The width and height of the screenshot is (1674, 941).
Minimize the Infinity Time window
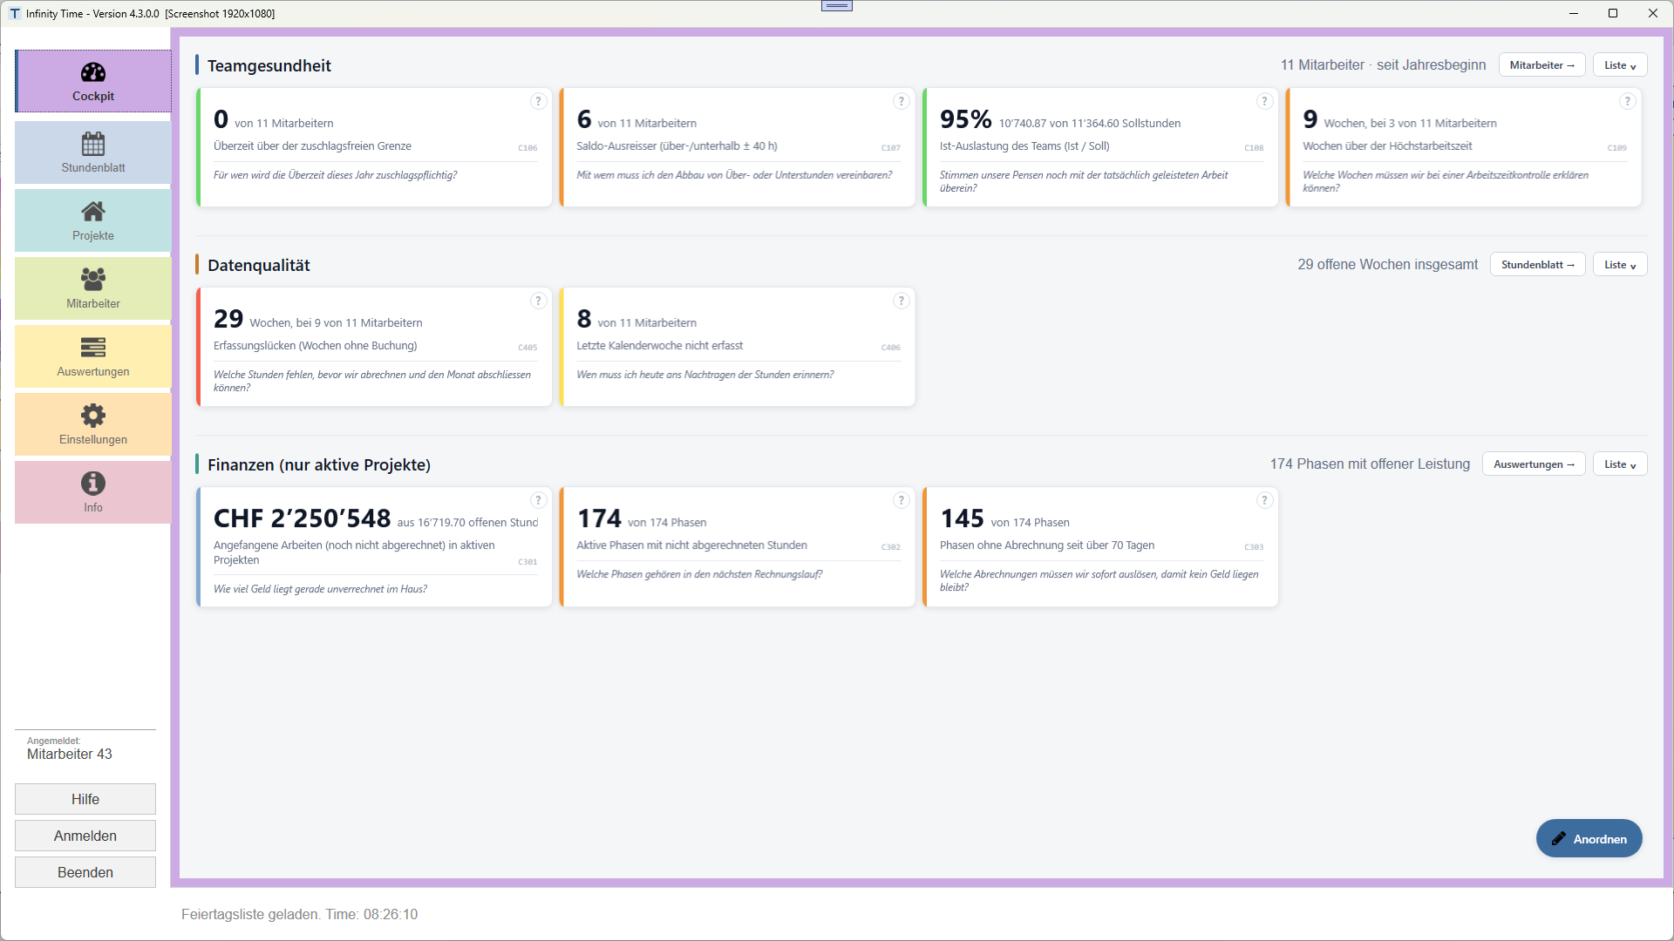click(x=1574, y=13)
